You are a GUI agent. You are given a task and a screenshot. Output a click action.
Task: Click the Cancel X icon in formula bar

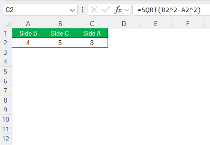(x=94, y=10)
